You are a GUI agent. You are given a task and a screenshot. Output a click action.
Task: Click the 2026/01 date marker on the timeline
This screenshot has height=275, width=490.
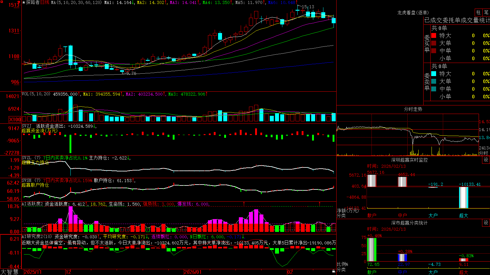pos(193,272)
